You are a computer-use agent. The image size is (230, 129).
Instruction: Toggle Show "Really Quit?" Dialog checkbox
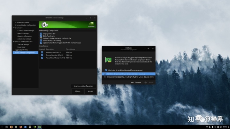(41, 40)
